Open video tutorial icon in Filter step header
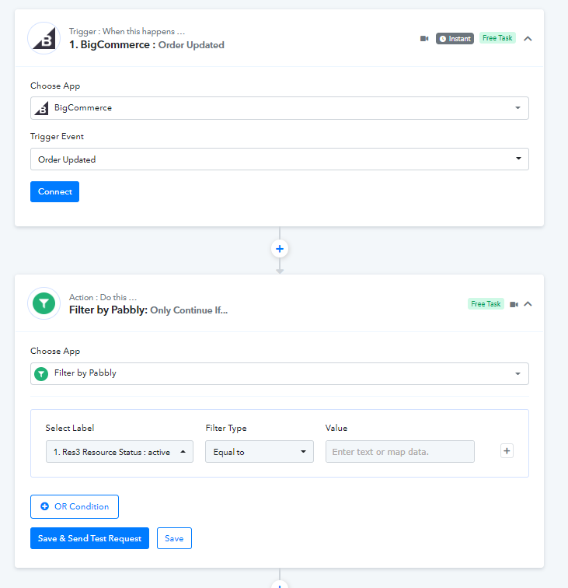The height and width of the screenshot is (588, 568). [514, 304]
